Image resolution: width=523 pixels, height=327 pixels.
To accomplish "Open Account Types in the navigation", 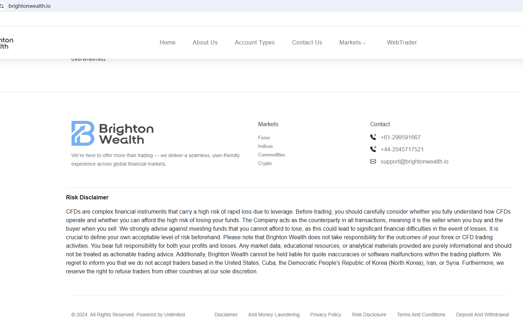I will point(255,43).
